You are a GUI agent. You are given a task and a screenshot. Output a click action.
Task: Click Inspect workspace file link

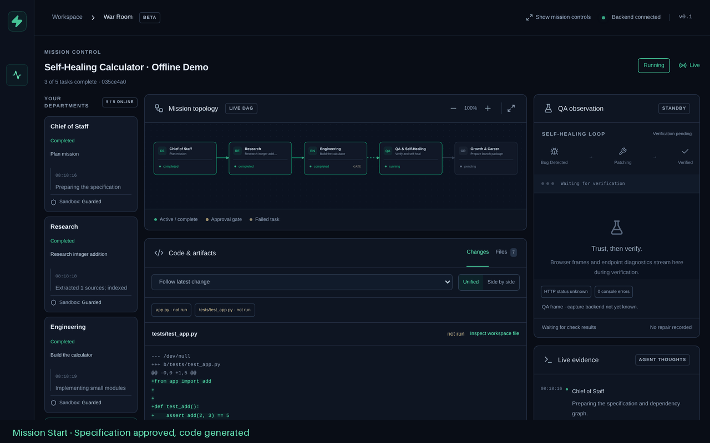point(494,333)
